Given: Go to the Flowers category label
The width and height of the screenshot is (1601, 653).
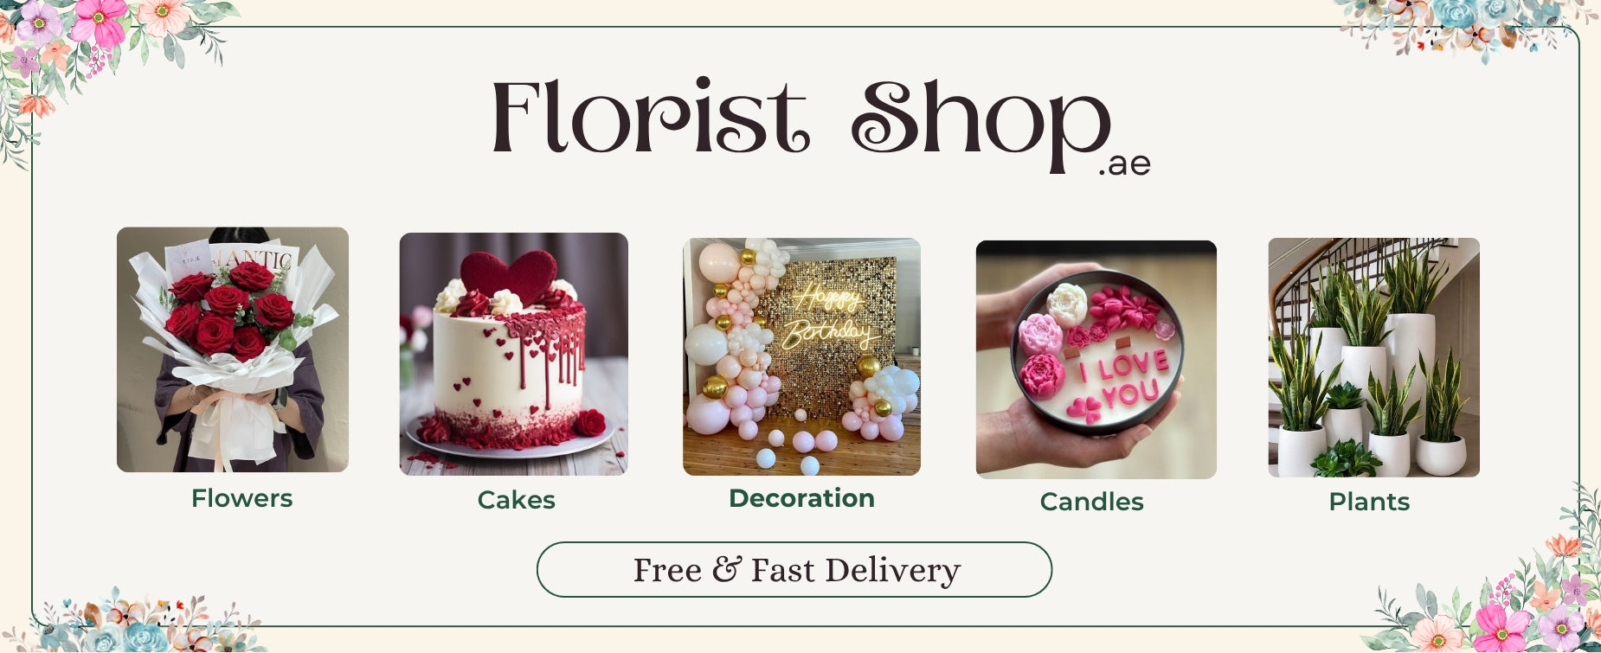Looking at the screenshot, I should (x=242, y=499).
